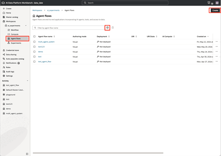This screenshot has width=221, height=156.
Task: Sort by Created on column
Action: click(208, 37)
